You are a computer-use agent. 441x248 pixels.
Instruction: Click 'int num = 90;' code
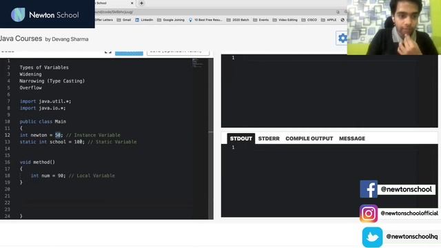pos(48,176)
